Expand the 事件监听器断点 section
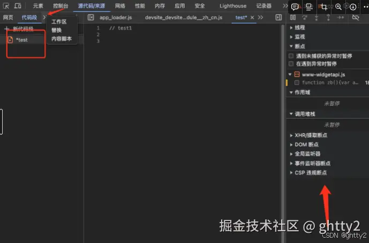The width and height of the screenshot is (369, 243). pos(291,163)
